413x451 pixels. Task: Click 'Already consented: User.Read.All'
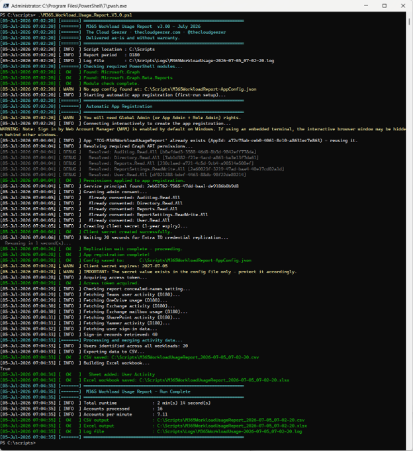(129, 220)
